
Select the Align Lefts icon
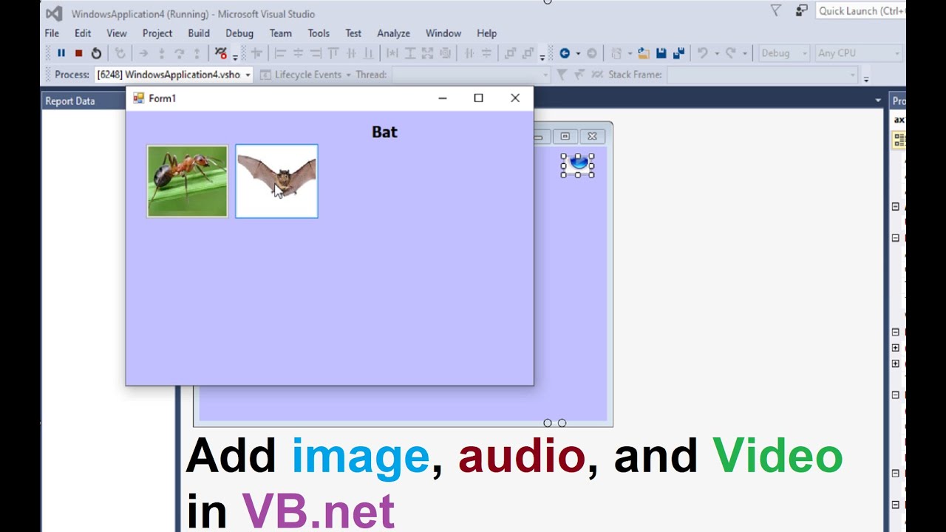(x=279, y=52)
